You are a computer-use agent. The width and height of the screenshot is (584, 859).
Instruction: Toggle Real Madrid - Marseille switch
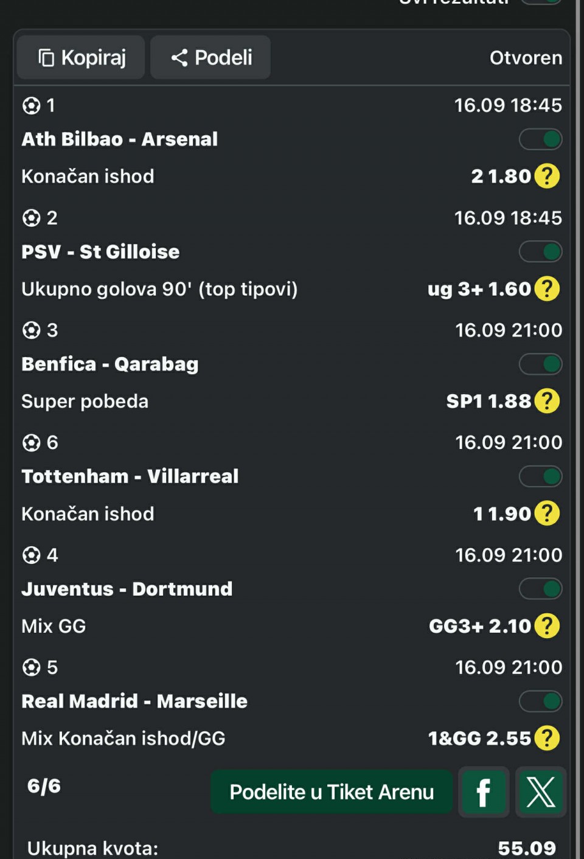pyautogui.click(x=540, y=701)
